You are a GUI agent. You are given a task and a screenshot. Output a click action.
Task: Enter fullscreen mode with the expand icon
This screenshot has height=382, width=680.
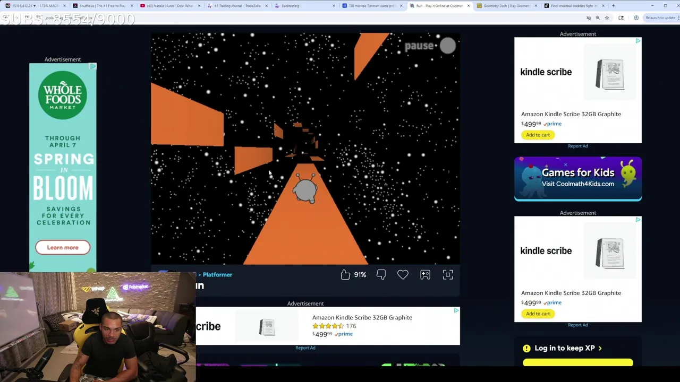(x=448, y=274)
